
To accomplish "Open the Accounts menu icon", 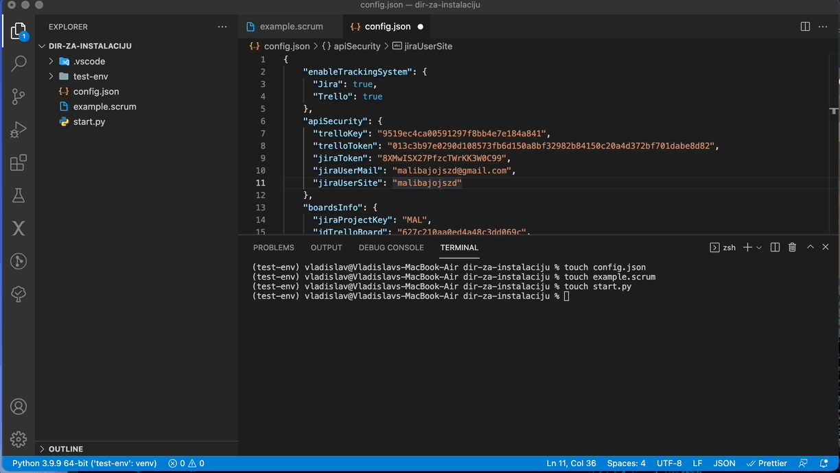I will 19,407.
